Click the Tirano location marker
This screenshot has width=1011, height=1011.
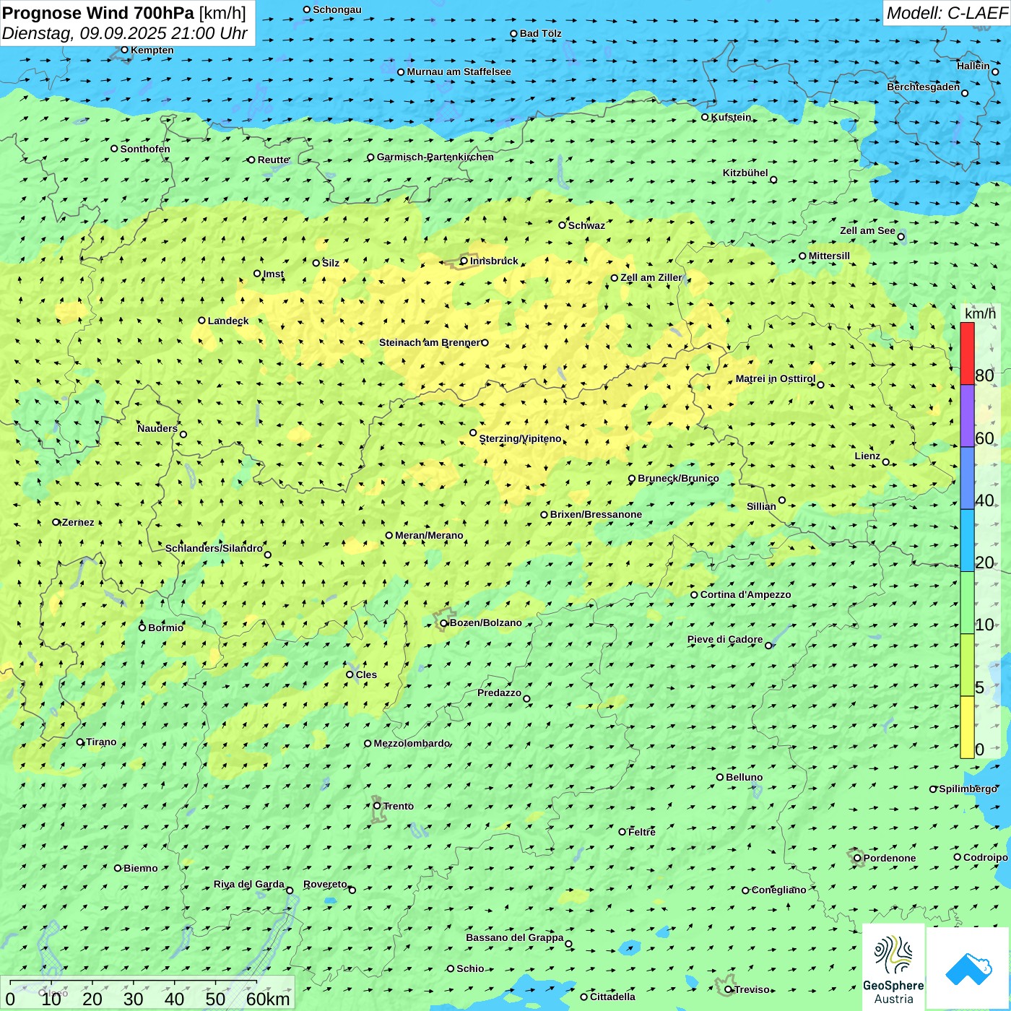point(80,742)
